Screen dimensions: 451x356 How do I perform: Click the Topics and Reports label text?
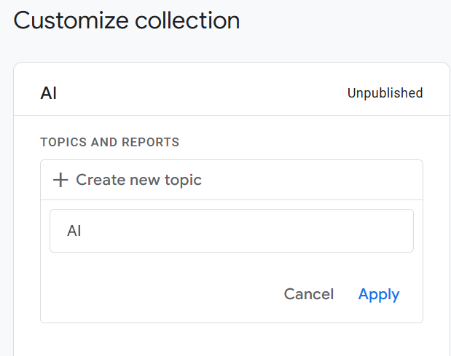(x=109, y=142)
